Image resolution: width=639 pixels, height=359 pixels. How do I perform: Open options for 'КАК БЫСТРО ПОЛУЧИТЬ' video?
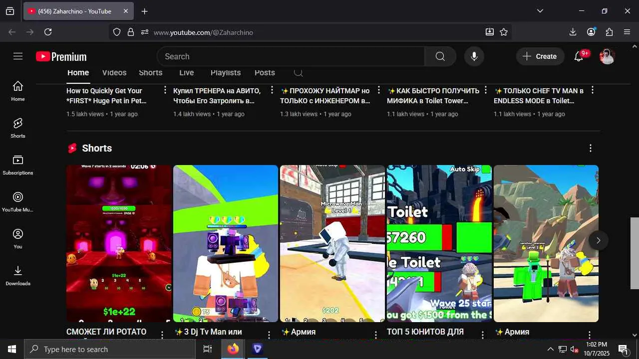point(486,90)
